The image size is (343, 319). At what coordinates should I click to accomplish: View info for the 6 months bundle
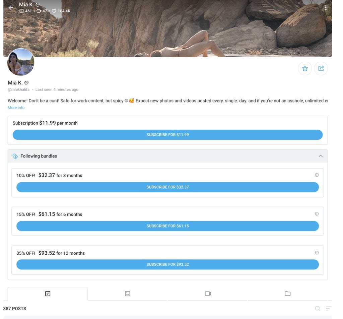317,214
